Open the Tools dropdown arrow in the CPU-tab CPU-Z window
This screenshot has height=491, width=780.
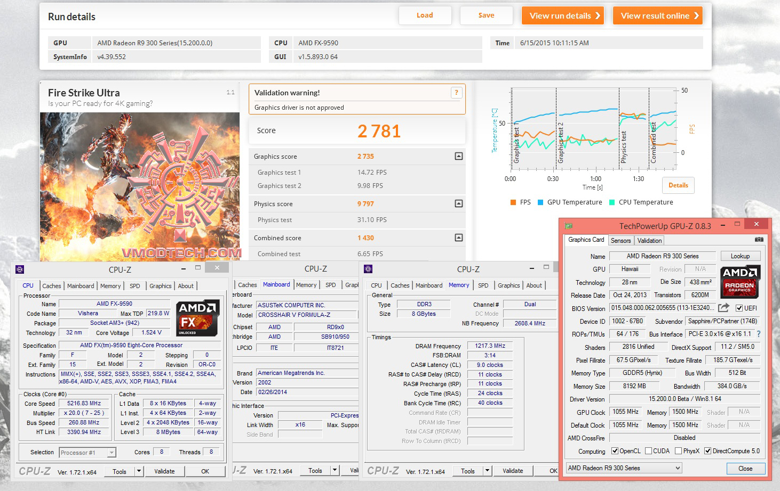[x=139, y=471]
